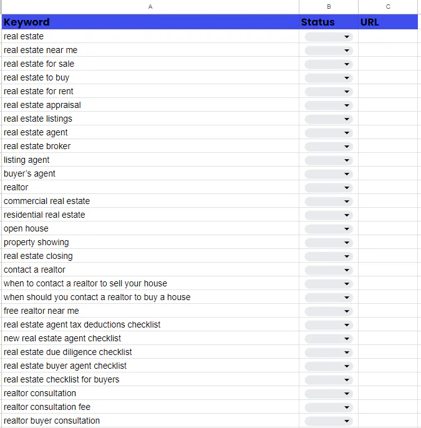Select the 'real estate agent' keyword cell
The image size is (421, 428).
point(150,132)
